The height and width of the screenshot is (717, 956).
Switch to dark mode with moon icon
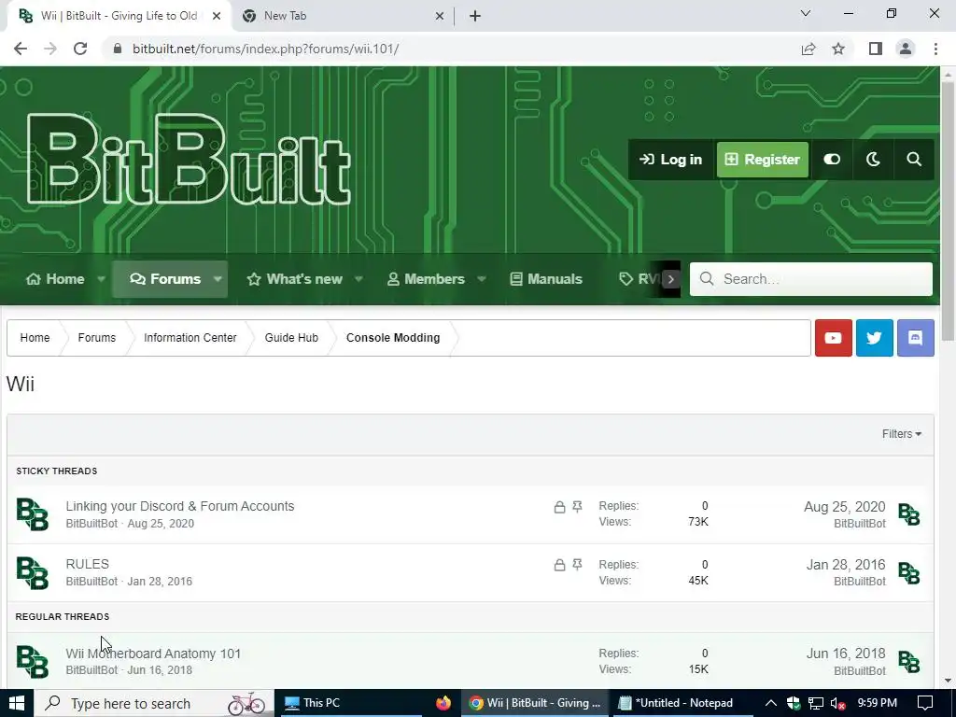tap(873, 160)
